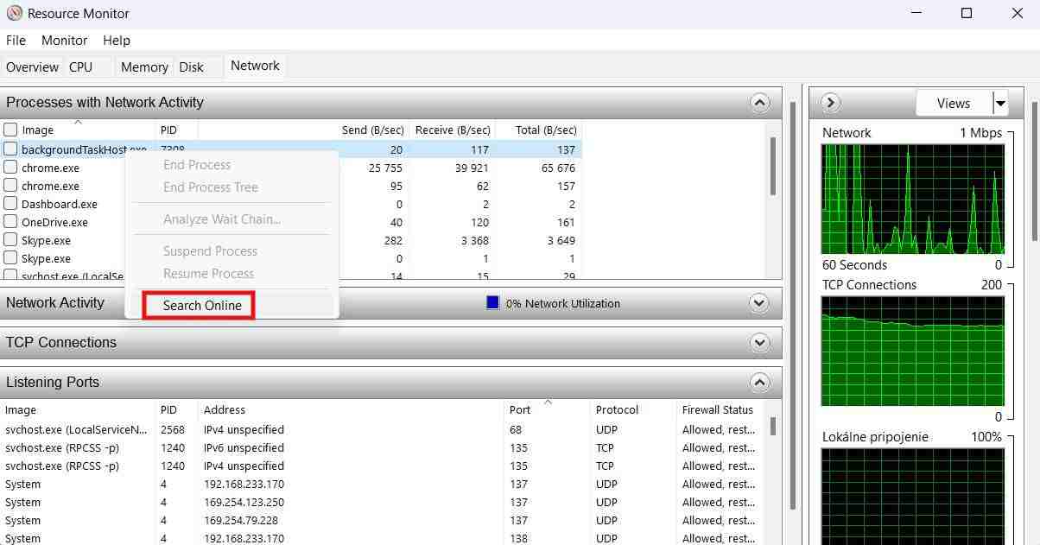Click the TCP Connections section title bar
Viewport: 1040px width, 545px height.
(x=391, y=343)
